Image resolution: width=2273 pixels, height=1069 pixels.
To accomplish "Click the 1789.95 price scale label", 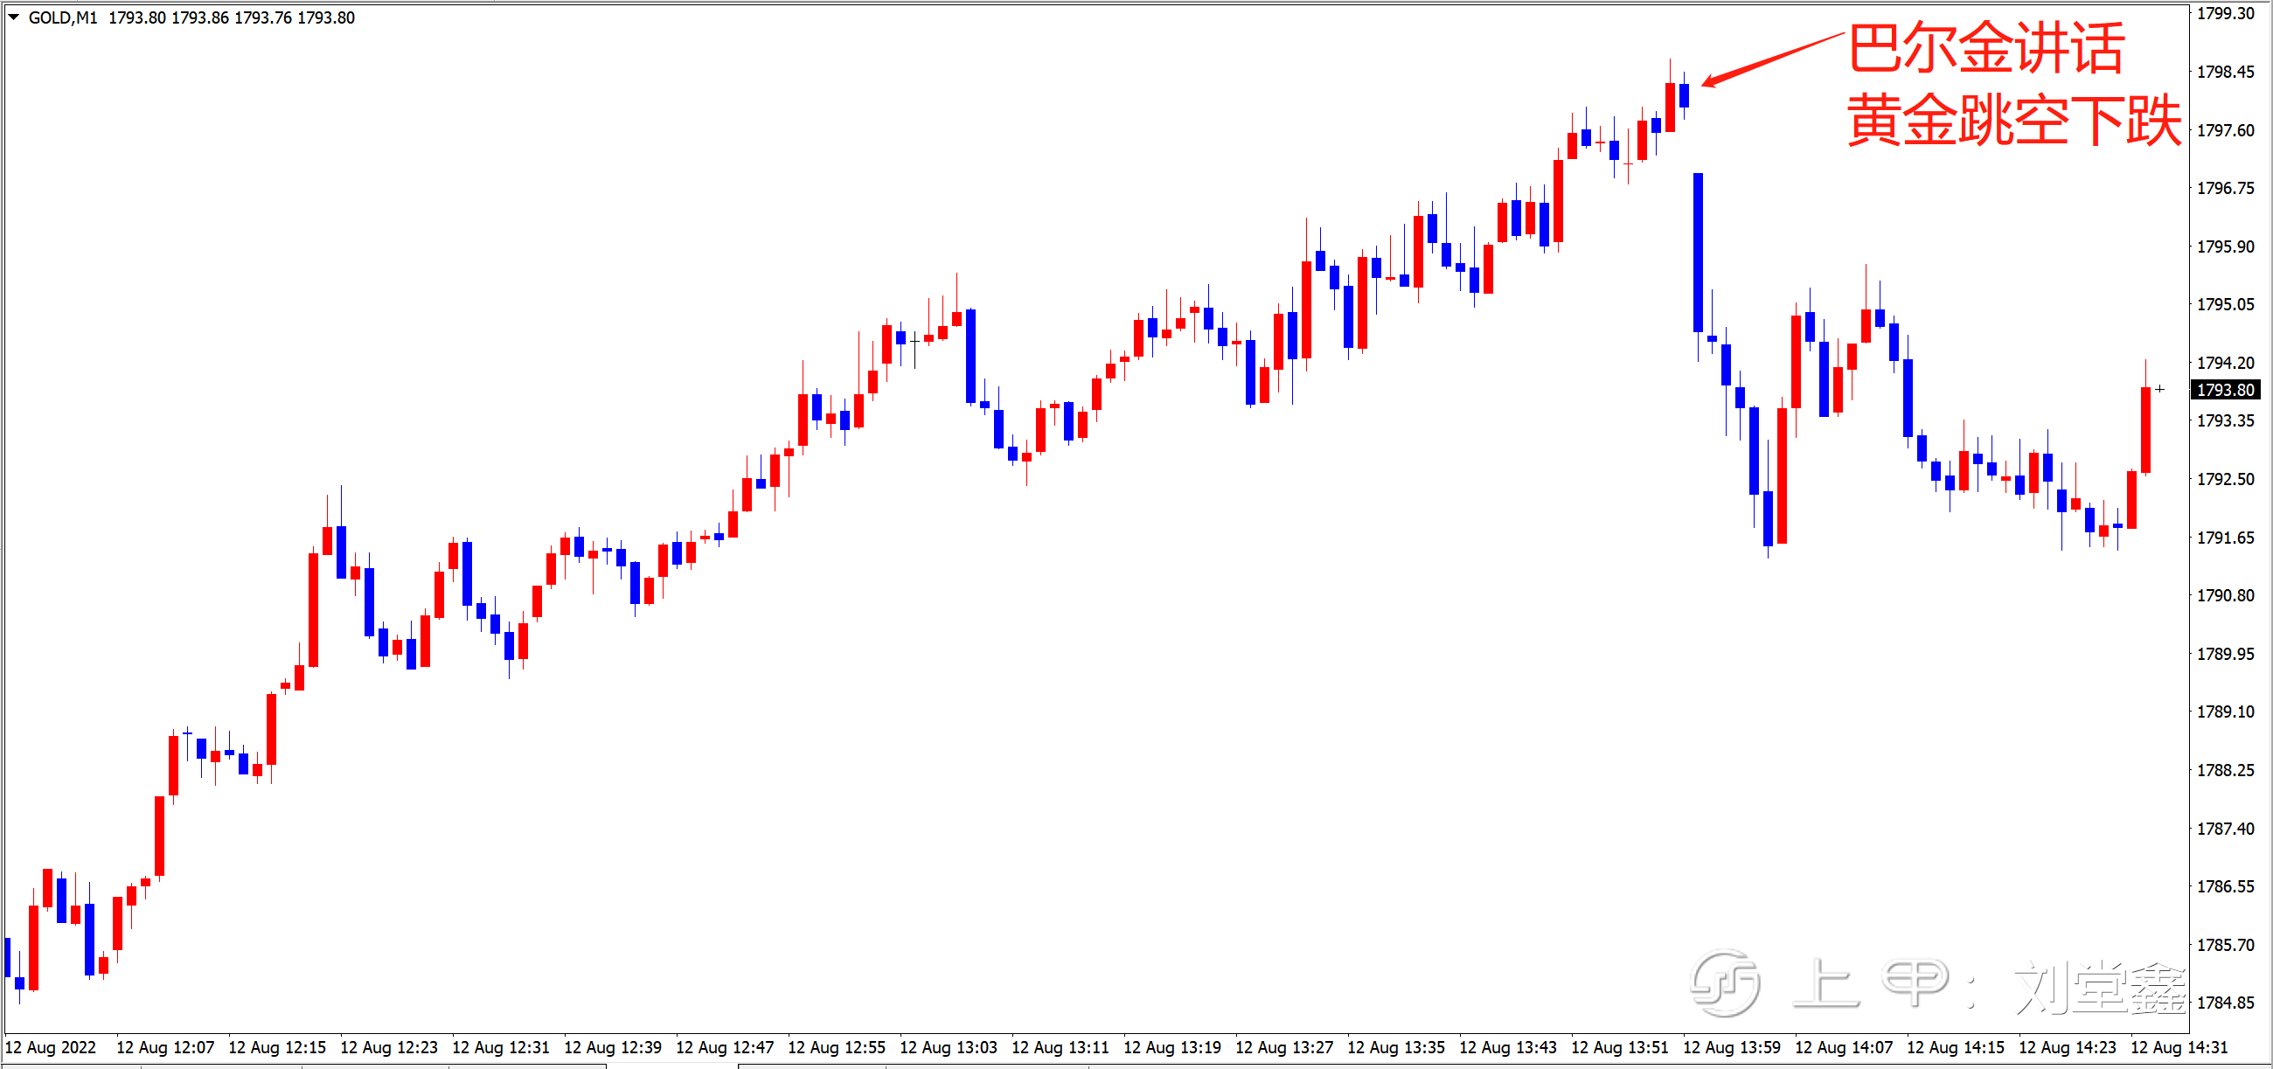I will [2224, 654].
